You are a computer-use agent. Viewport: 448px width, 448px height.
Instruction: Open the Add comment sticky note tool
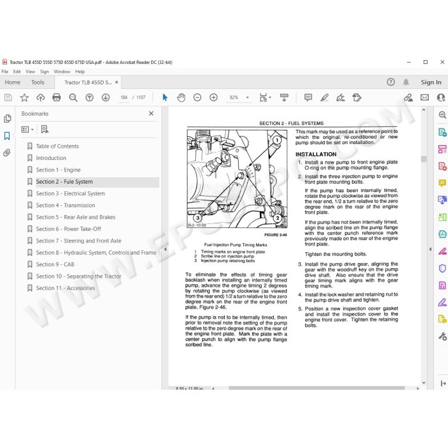coord(308,97)
